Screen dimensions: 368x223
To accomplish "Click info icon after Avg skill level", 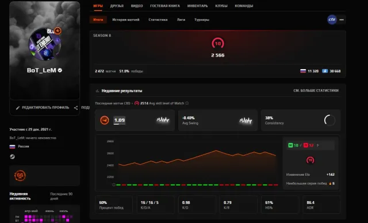I will (x=187, y=103).
